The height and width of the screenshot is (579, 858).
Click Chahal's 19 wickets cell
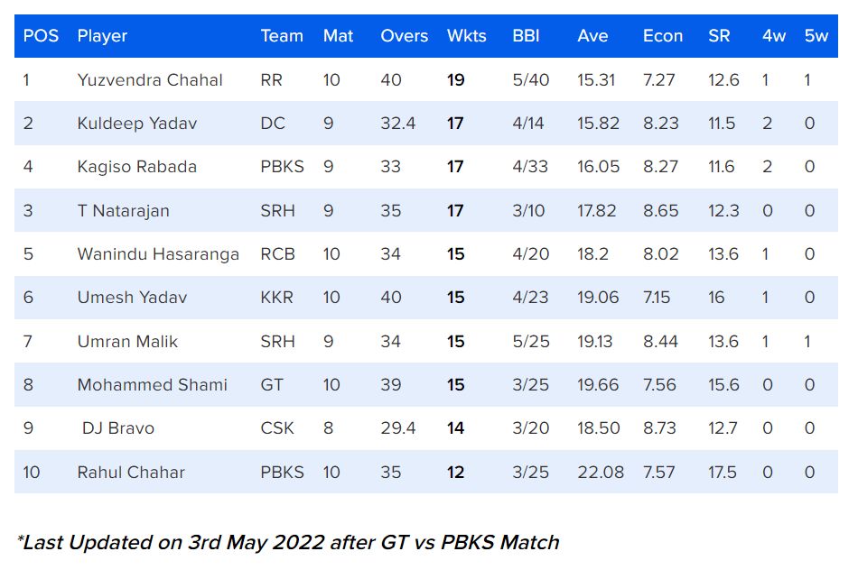(x=455, y=80)
